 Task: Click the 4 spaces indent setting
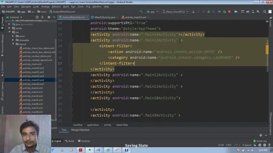click(x=247, y=145)
